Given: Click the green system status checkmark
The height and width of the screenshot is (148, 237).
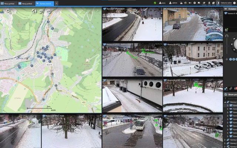Looking at the screenshot, I should click(155, 3).
